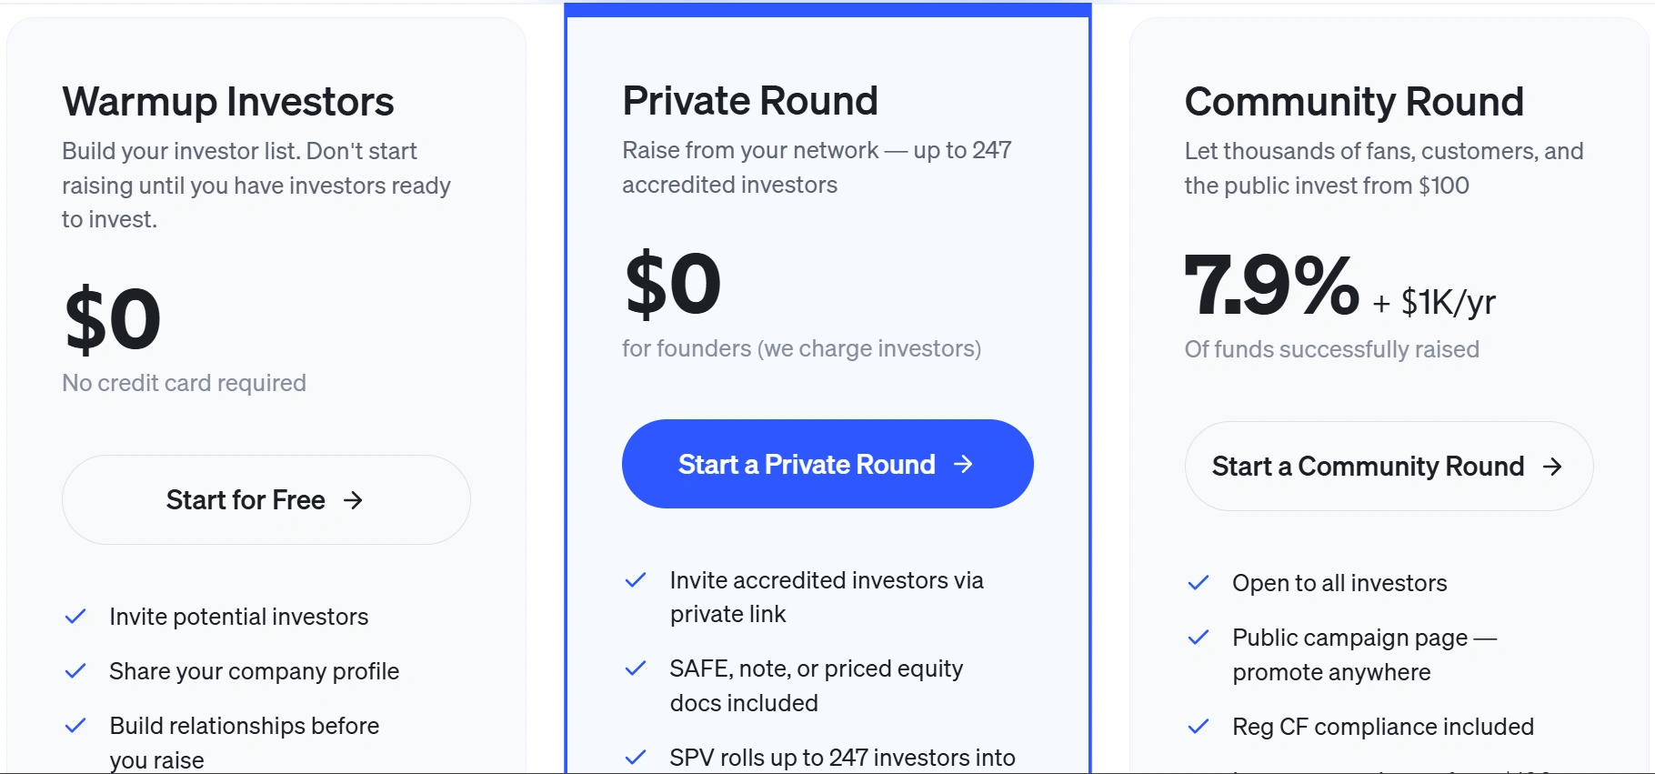Click the checkmark beside Reg CF compliance included

tap(1199, 727)
